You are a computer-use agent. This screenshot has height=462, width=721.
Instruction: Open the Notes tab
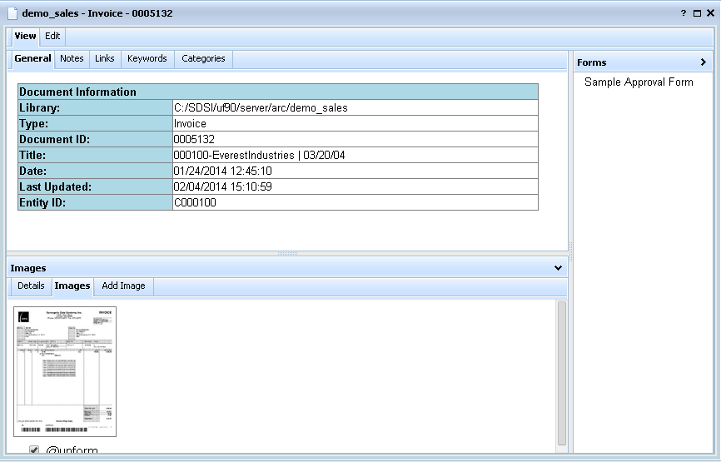coord(72,58)
